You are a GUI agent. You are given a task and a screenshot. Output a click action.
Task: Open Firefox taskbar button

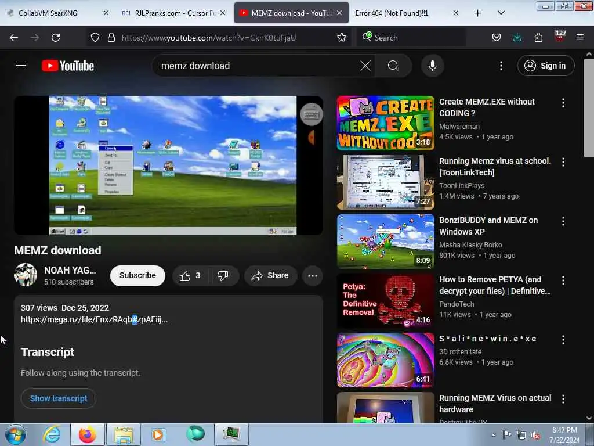tap(87, 434)
